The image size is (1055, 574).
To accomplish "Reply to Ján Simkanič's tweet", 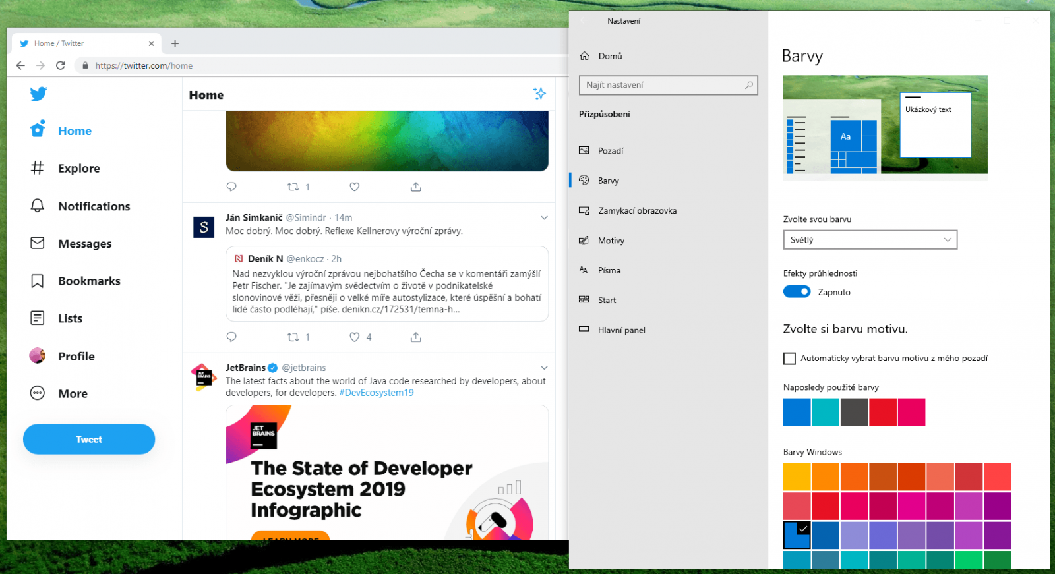I will 231,337.
